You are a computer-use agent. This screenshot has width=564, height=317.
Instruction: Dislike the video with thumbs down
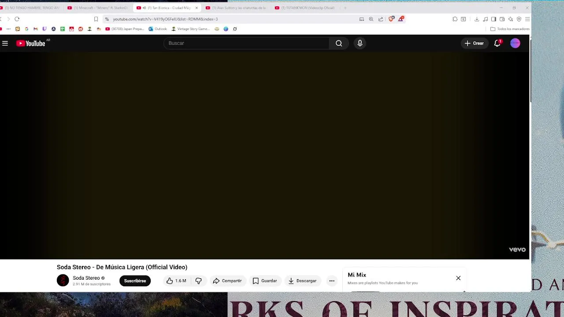click(x=199, y=281)
